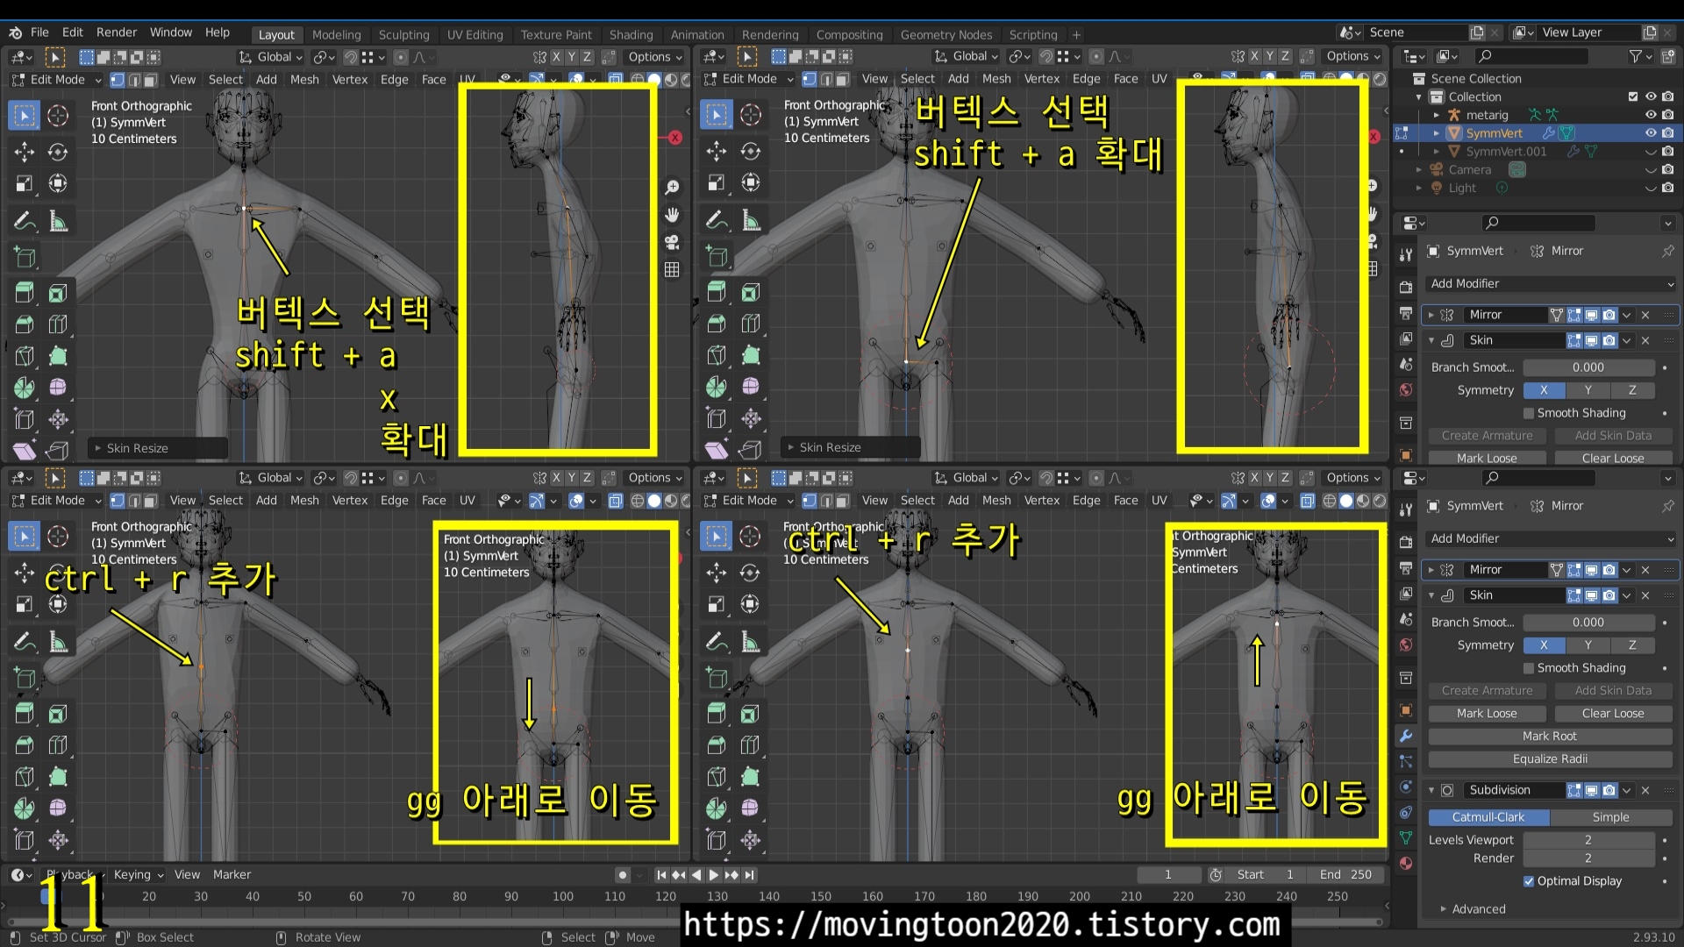Screen dimensions: 1684x947
Task: Collapse the Collection in the outliner
Action: 1419,96
